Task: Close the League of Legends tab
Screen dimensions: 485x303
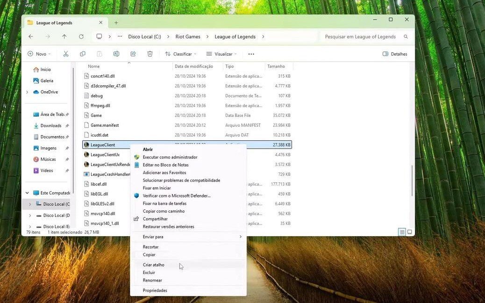Action: click(101, 22)
